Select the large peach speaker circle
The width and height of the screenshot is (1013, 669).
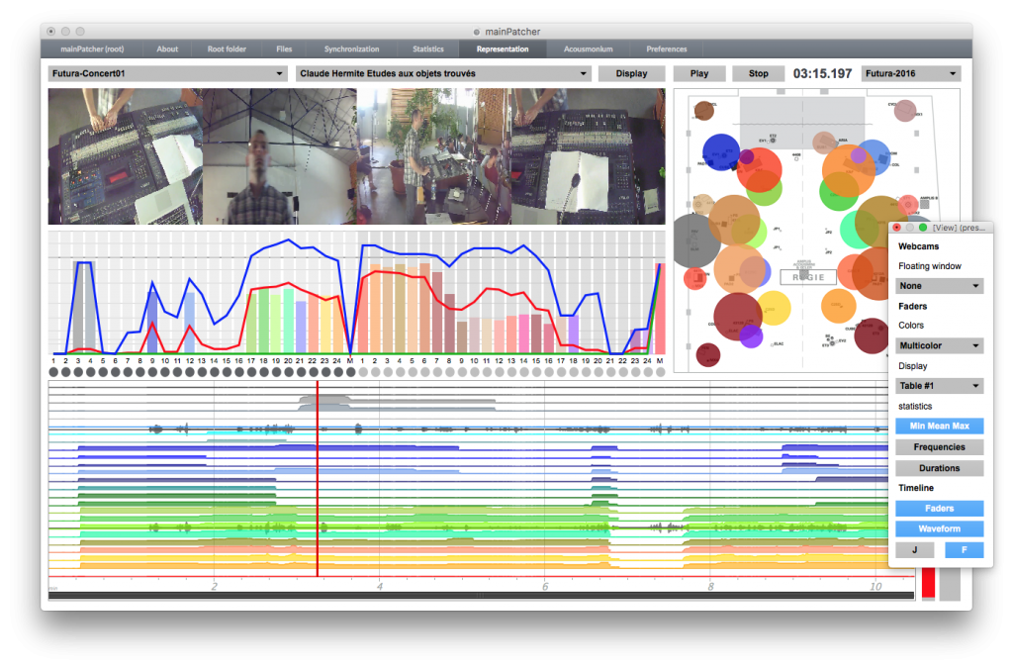pos(738,268)
